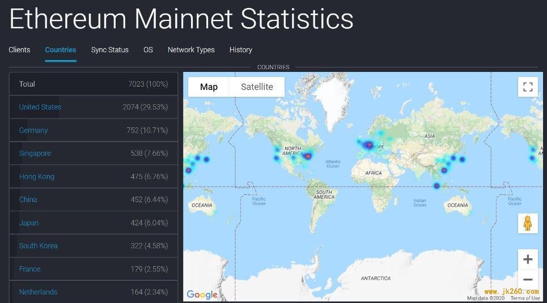Open the France country link

[29, 269]
